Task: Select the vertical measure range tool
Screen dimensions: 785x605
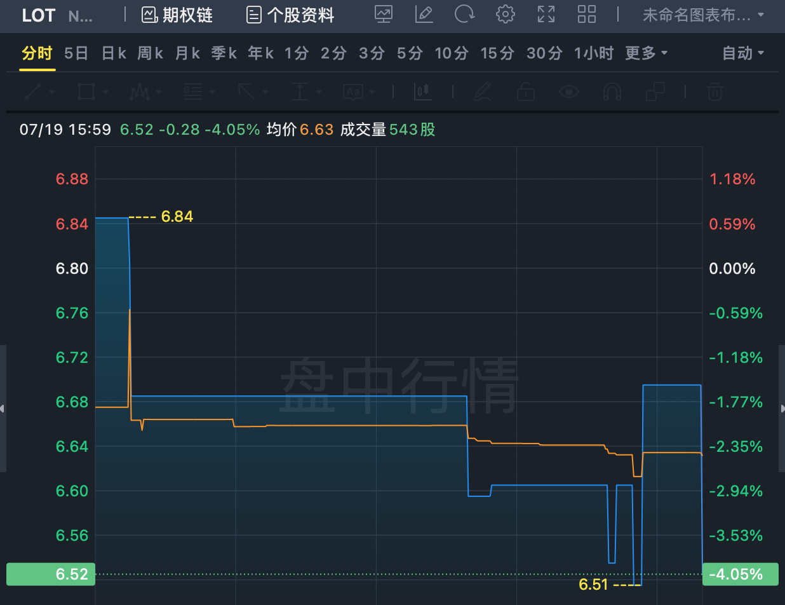Action: (299, 92)
